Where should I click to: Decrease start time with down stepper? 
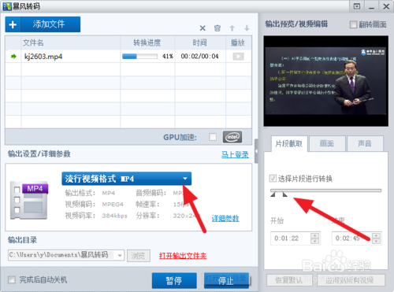point(315,242)
